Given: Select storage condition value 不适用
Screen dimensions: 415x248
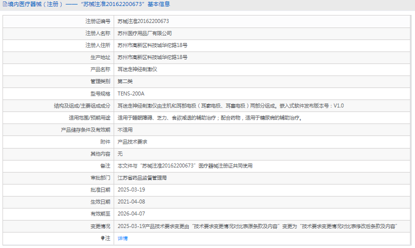Looking at the screenshot, I should (125, 130).
